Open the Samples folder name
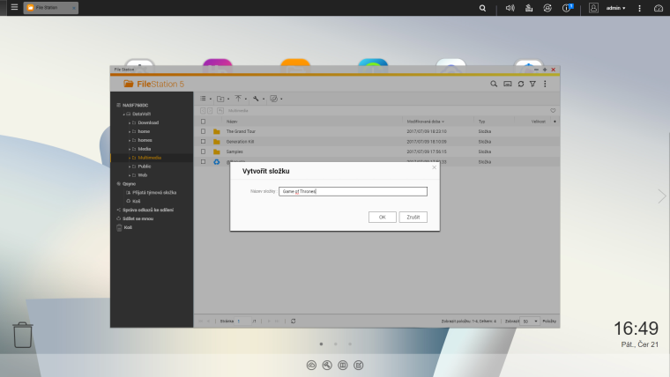This screenshot has height=377, width=670. point(234,152)
